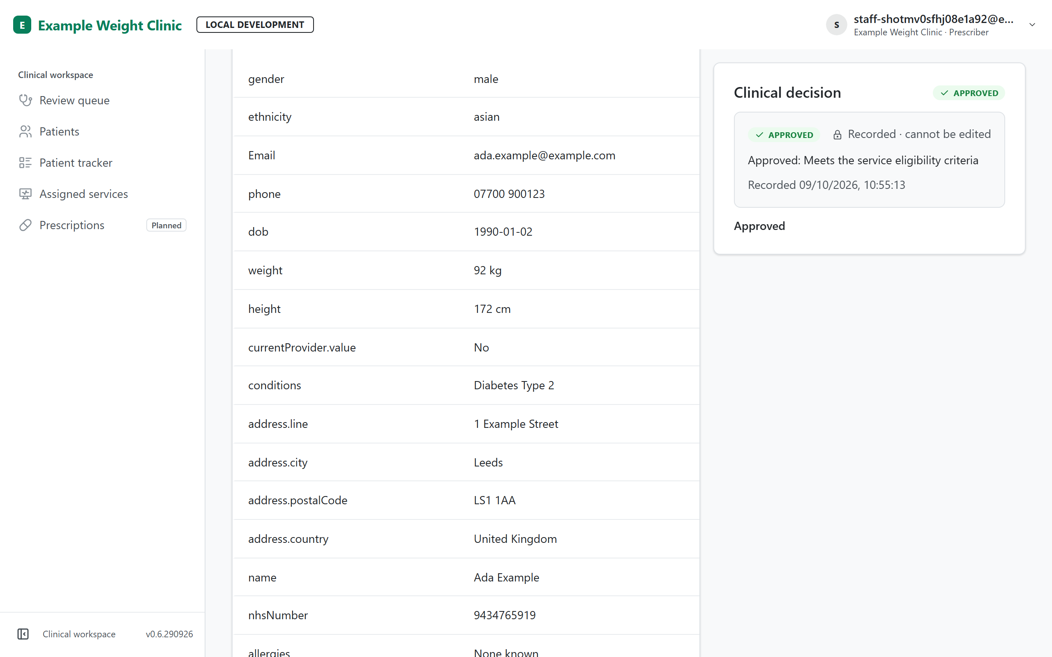Click the city value Leeds
Screen dimensions: 1052x657
coord(488,462)
